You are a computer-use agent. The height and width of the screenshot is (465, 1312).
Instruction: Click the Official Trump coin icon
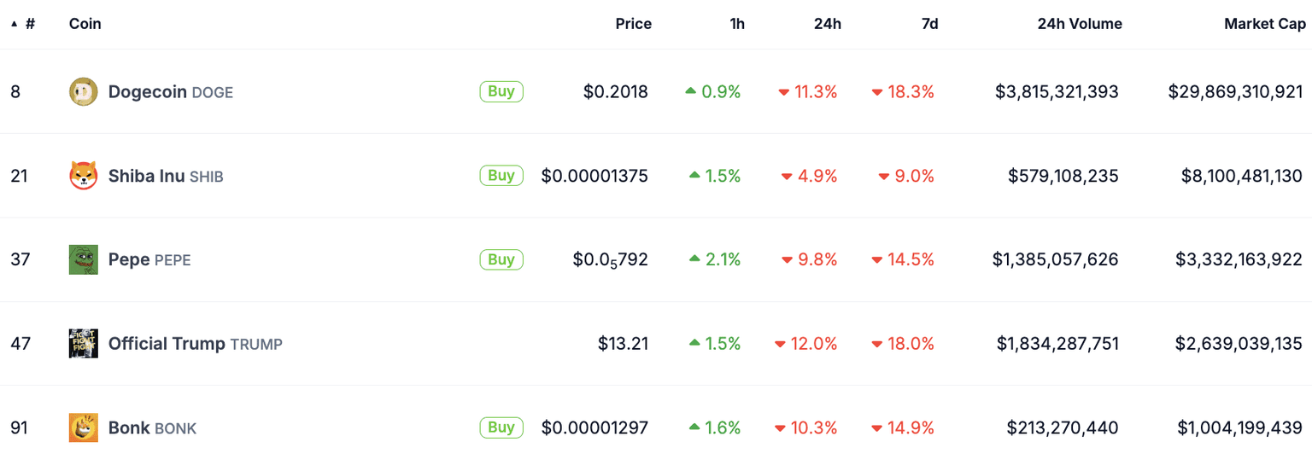(83, 344)
